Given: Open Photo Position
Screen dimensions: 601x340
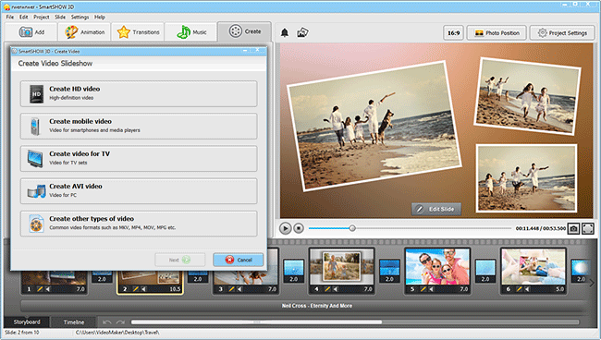Looking at the screenshot, I should [497, 33].
